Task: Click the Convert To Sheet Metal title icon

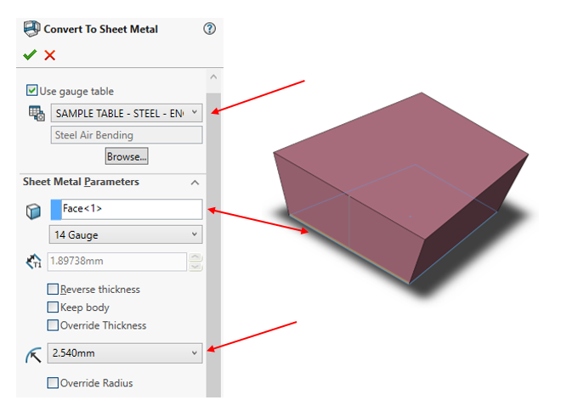Action: (31, 28)
